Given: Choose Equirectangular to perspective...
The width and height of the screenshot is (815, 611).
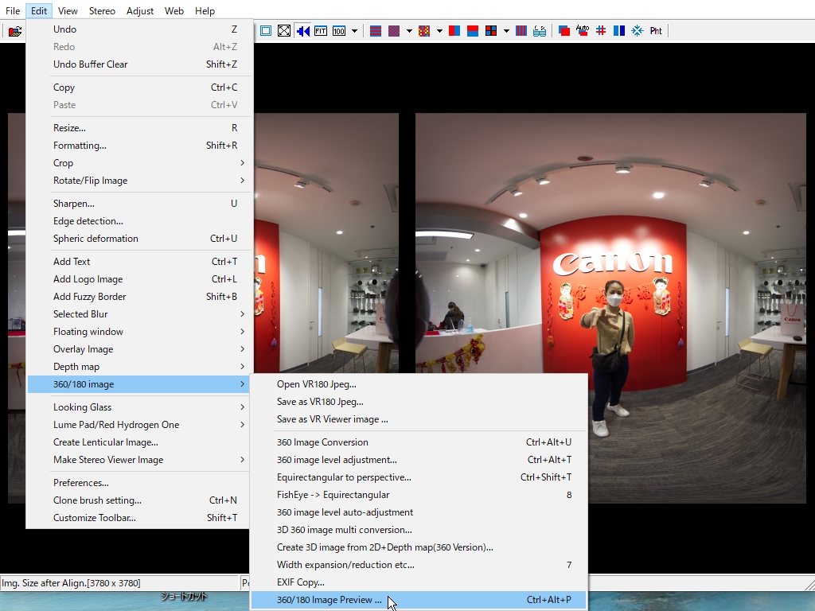Looking at the screenshot, I should (x=419, y=477).
